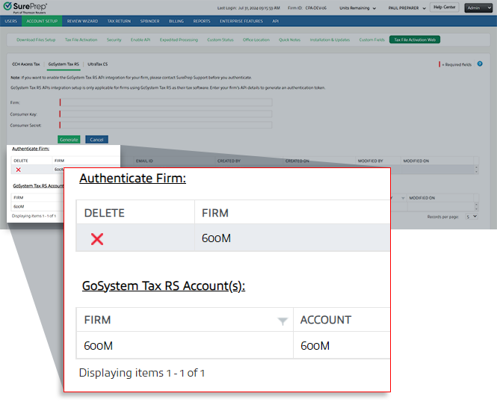The height and width of the screenshot is (405, 497).
Task: Open ENTERPRISE FEATURES menu
Action: point(241,21)
